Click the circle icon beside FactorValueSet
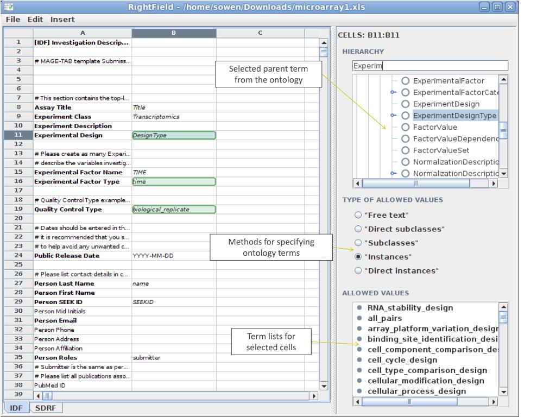This screenshot has height=417, width=556. (x=405, y=150)
